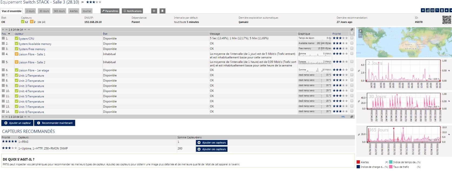Viewport: 452px width, 171px height.
Task: Open the Pos. column sort dropdown arrow
Action: click(x=9, y=34)
